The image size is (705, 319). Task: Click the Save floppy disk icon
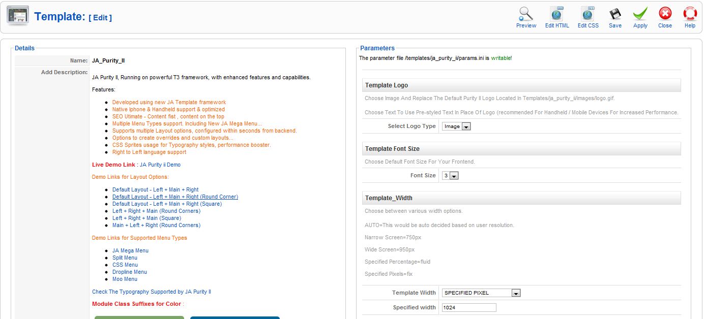point(615,14)
